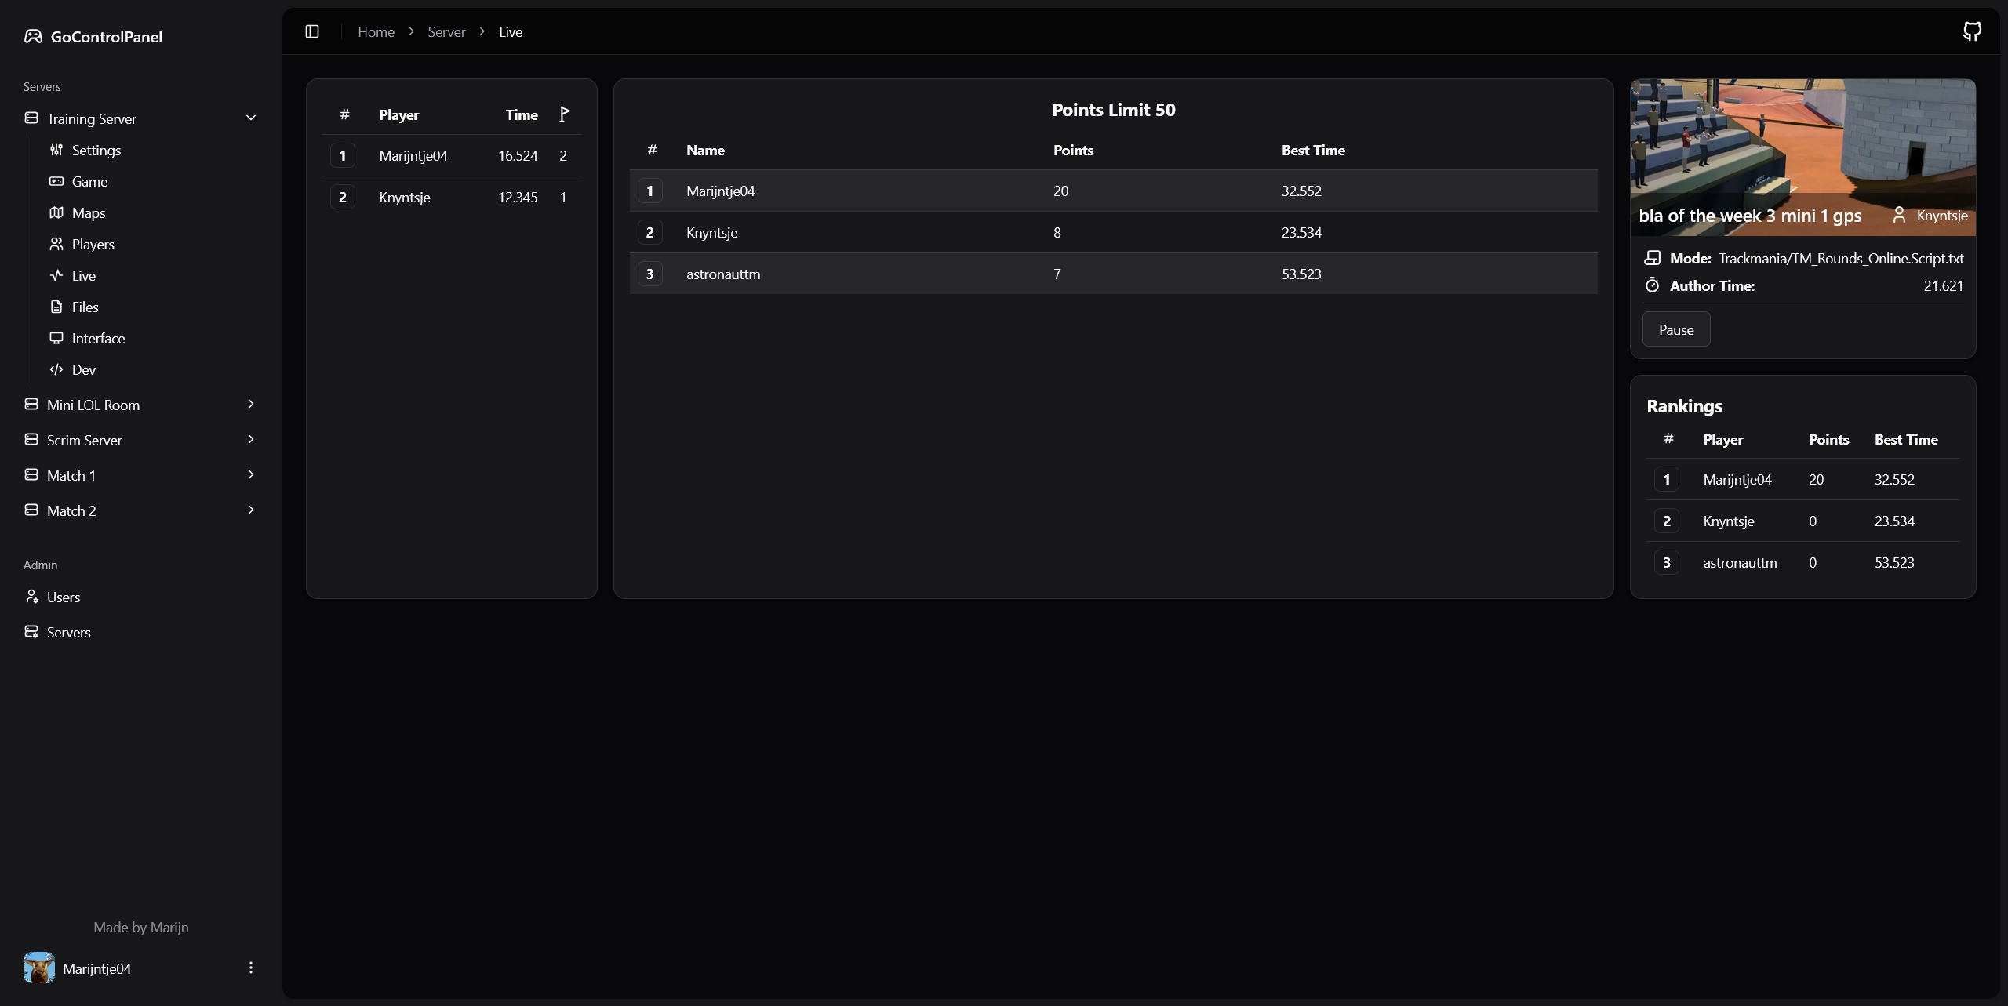Image resolution: width=2008 pixels, height=1006 pixels.
Task: Expand the Scrim Server chevron
Action: tap(251, 439)
